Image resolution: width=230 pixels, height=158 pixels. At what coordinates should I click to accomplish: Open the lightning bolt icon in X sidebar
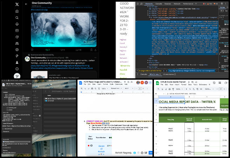click(17, 56)
